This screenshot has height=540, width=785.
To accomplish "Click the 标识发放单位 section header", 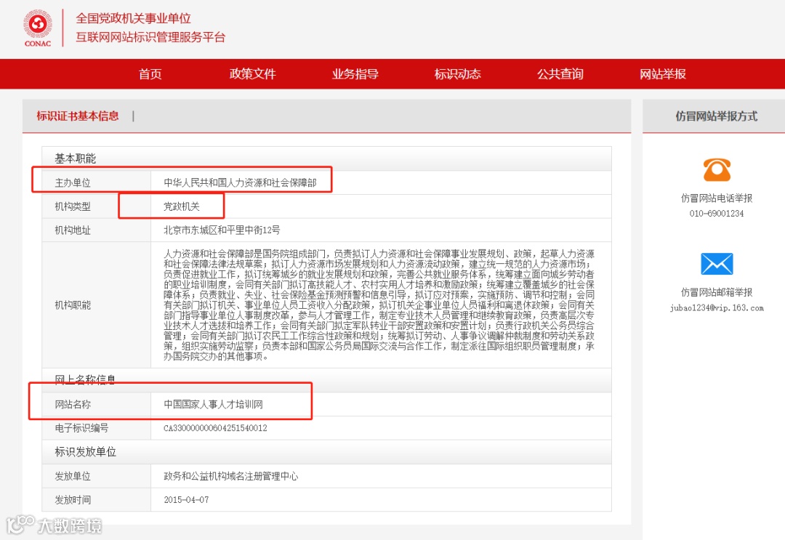I will tap(326, 452).
